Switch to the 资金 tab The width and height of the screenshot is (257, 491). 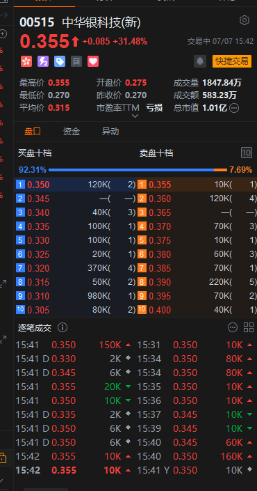(72, 132)
